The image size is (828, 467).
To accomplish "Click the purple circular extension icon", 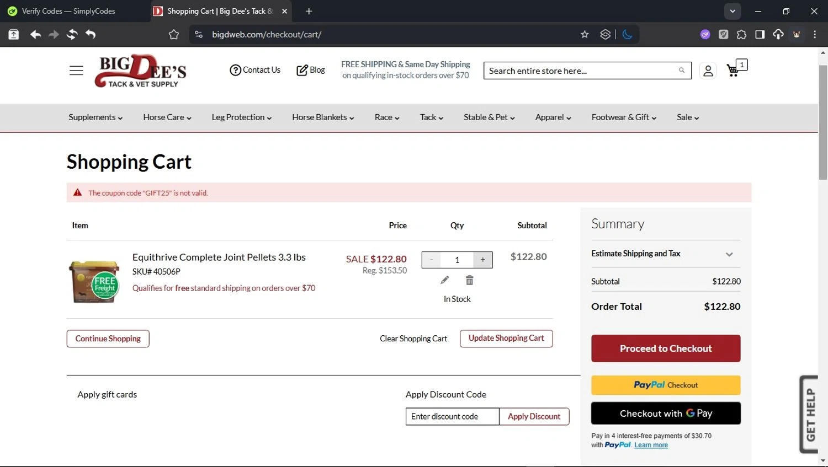I will coord(705,34).
